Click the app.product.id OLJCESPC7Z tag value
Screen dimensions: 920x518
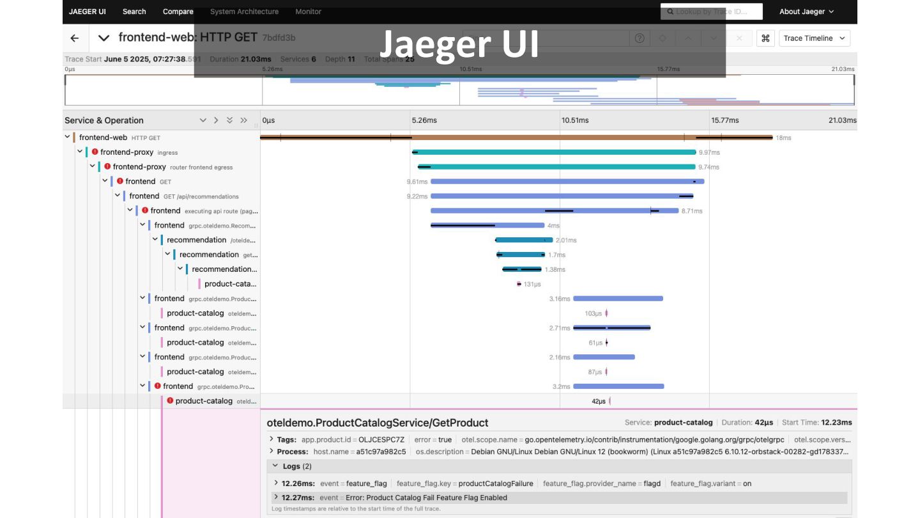click(x=381, y=440)
